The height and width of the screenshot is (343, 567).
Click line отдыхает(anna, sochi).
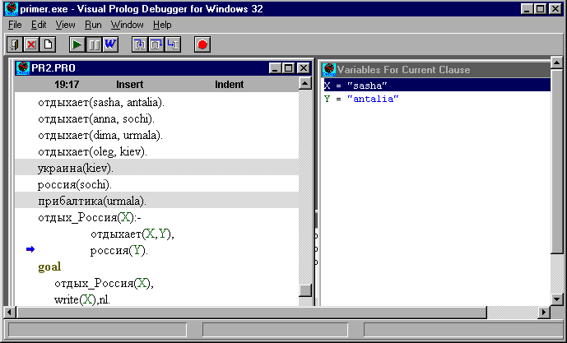click(96, 119)
